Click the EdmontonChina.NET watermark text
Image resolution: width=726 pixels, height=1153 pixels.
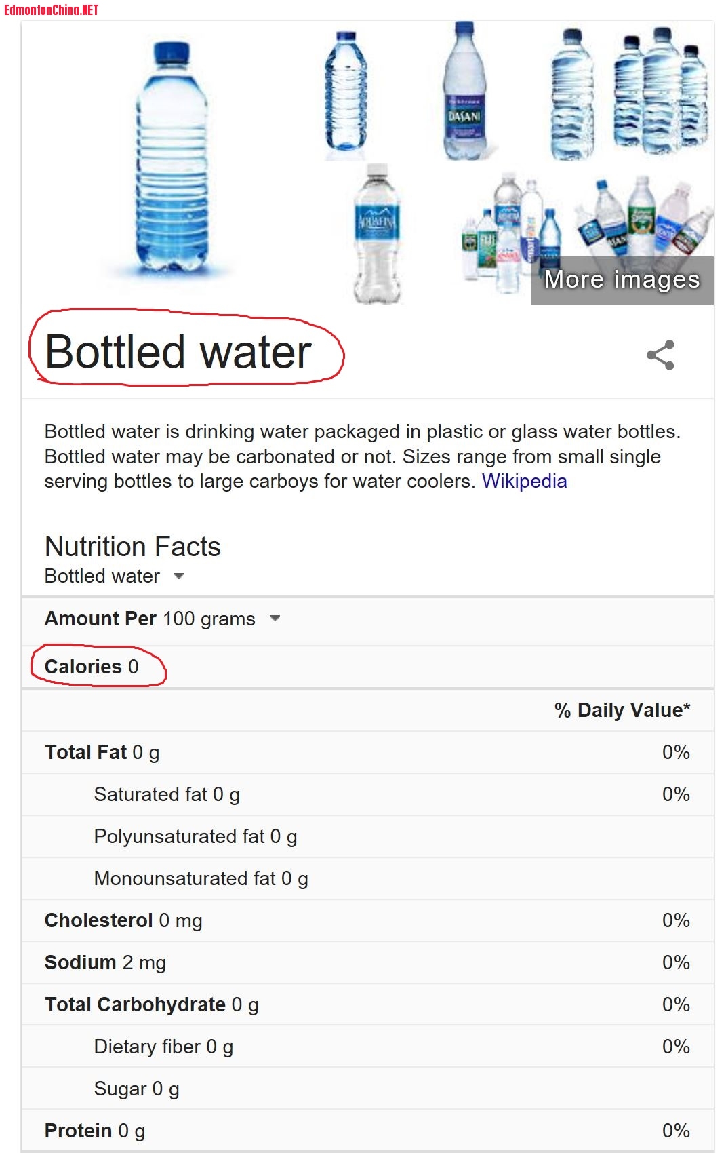pyautogui.click(x=52, y=9)
